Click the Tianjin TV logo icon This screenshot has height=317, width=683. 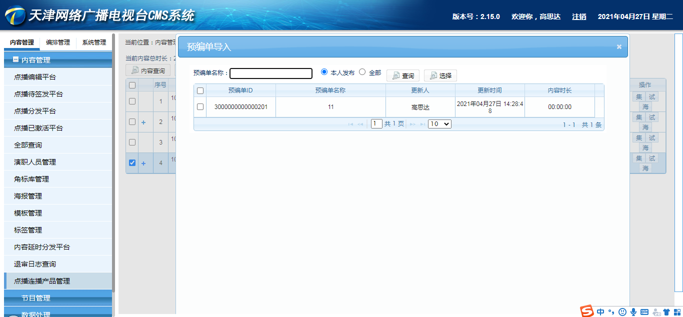coord(15,16)
